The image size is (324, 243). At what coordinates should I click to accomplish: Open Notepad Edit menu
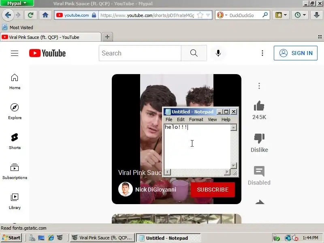(x=181, y=119)
